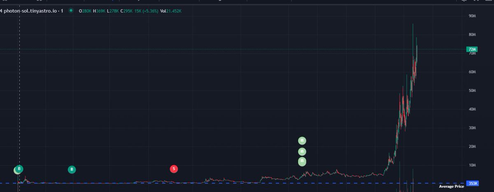The width and height of the screenshot is (494, 192).
Task: Click the Average Price line label
Action: pos(451,186)
